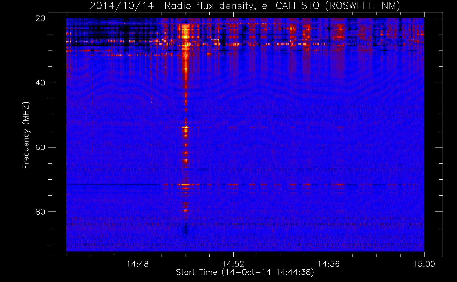The image size is (457, 282).
Task: Click the frequency axis label 60
Action: click(40, 147)
